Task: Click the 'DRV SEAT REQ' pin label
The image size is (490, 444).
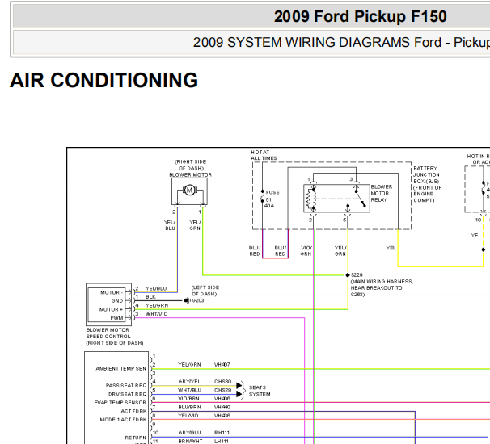Action: [127, 394]
